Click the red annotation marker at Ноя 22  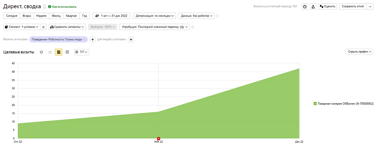point(158,138)
